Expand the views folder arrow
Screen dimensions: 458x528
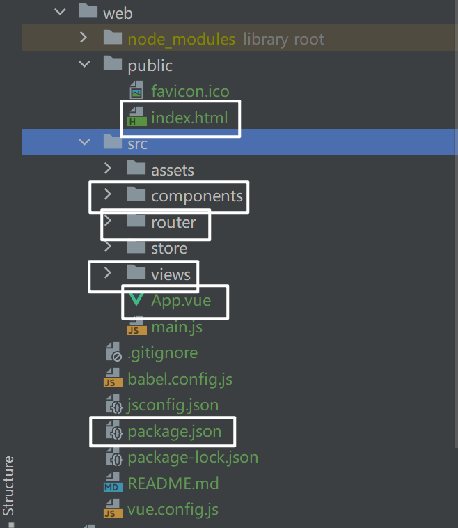pyautogui.click(x=107, y=274)
